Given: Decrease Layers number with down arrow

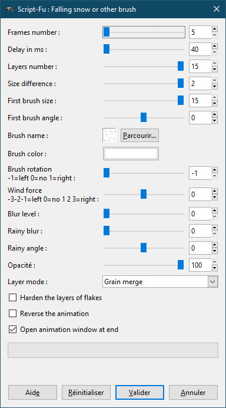Looking at the screenshot, I should [x=215, y=70].
